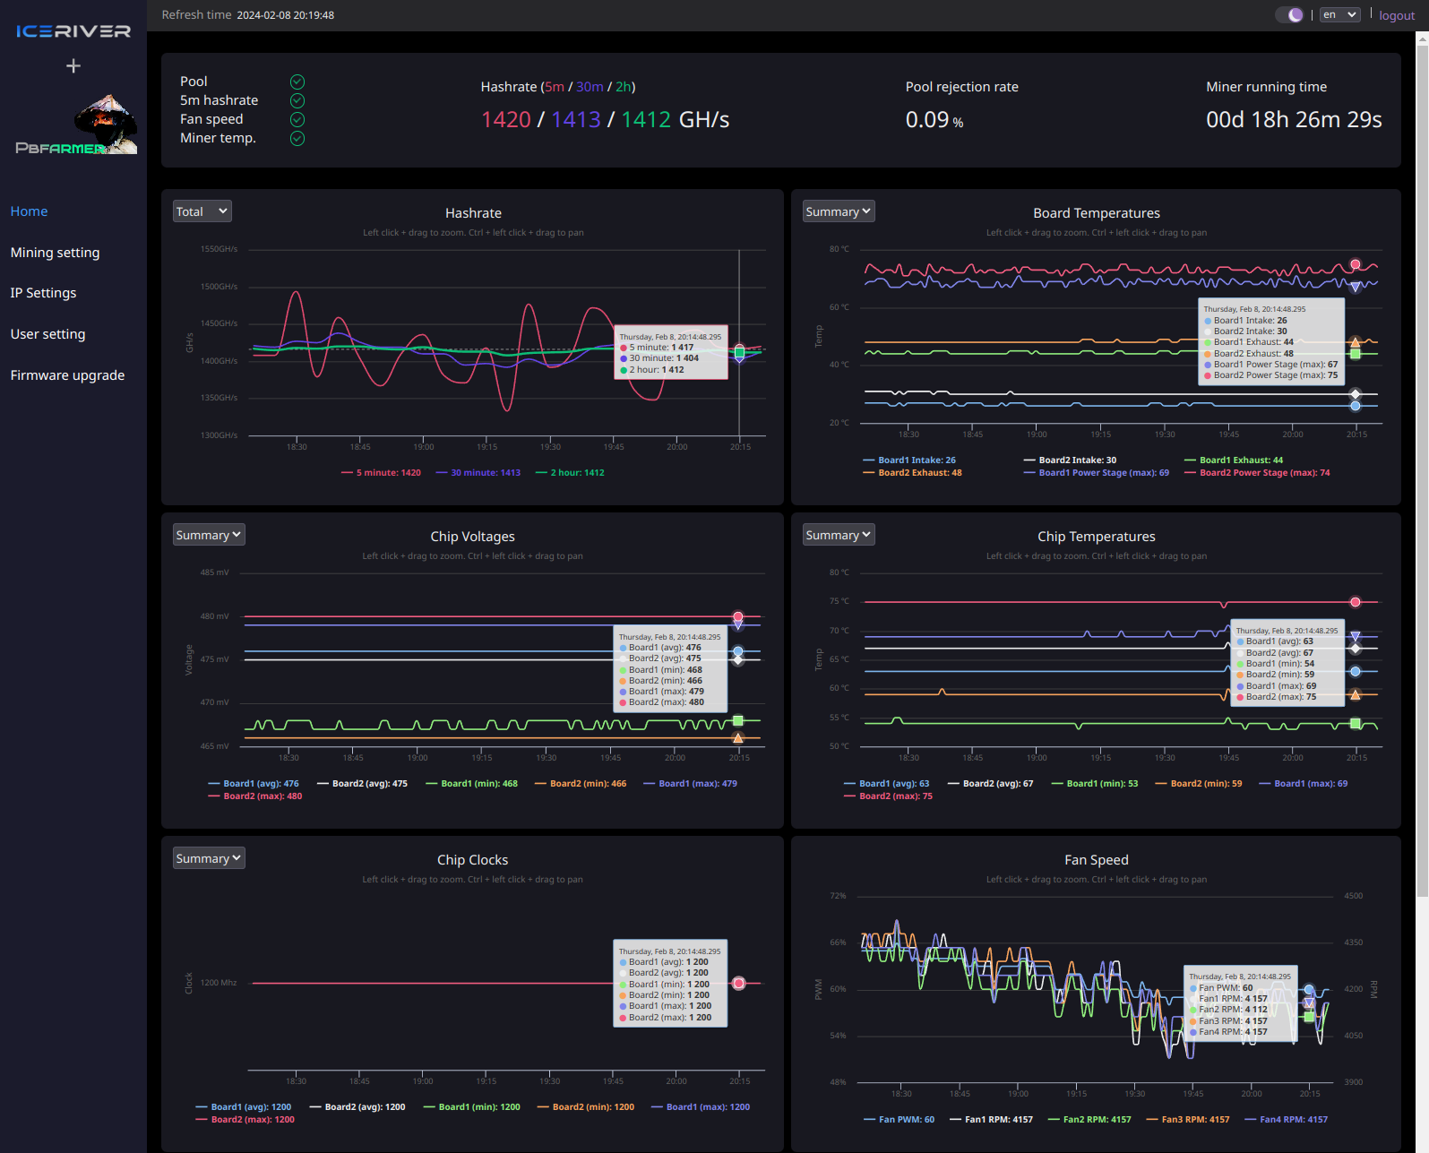Click the page vertical scrollbar thumb
The image size is (1429, 1153).
(x=1422, y=470)
